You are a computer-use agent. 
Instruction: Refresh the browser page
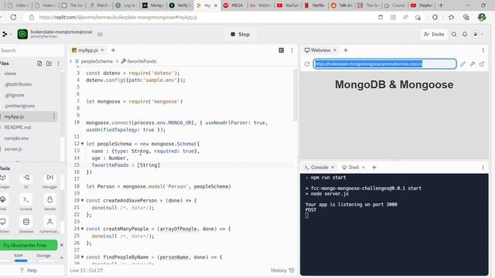(14, 17)
